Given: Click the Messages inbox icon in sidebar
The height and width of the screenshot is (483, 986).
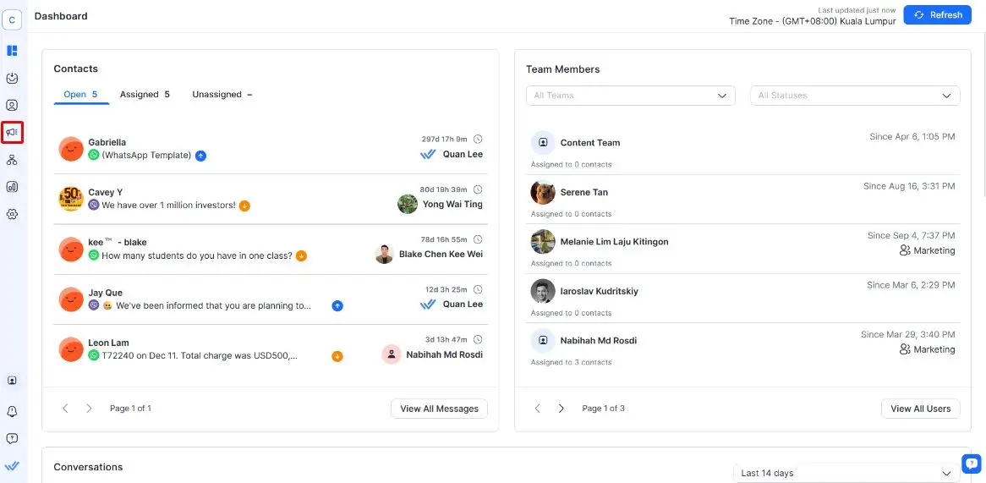Looking at the screenshot, I should pyautogui.click(x=12, y=78).
